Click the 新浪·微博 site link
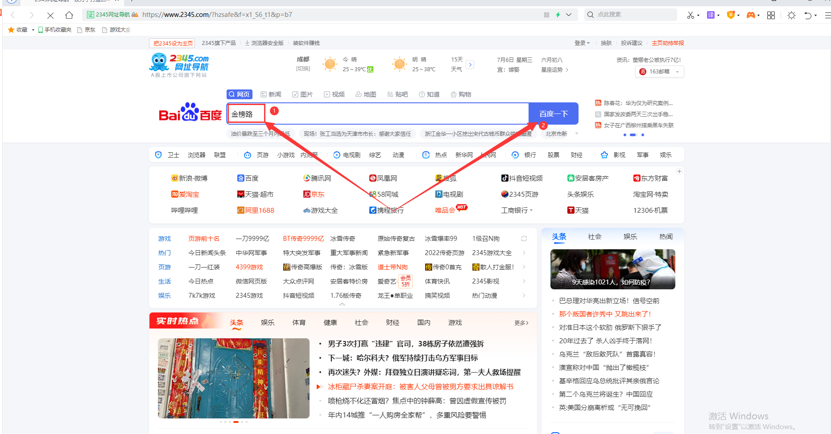 click(x=190, y=178)
